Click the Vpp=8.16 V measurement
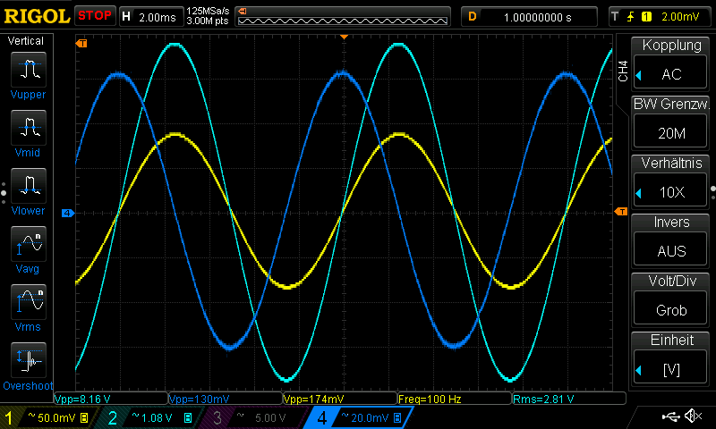The image size is (716, 429). 111,399
